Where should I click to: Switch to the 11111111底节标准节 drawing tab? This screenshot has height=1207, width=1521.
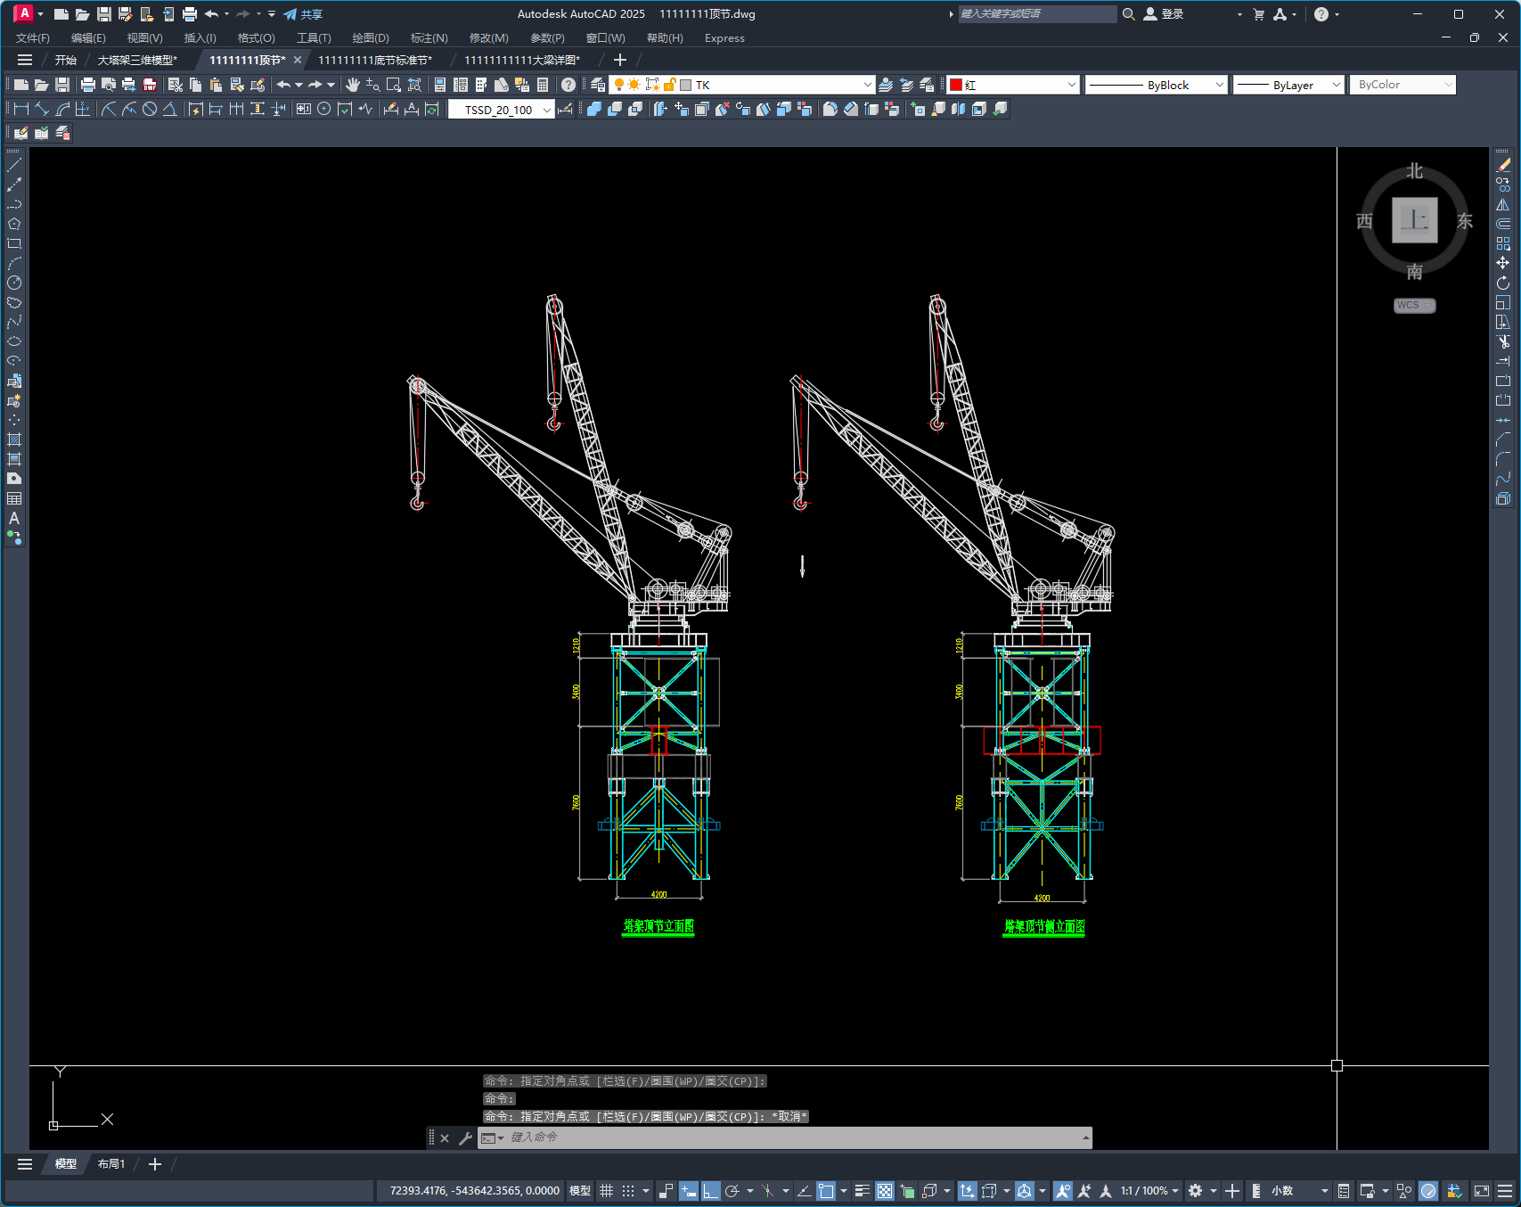(x=375, y=60)
